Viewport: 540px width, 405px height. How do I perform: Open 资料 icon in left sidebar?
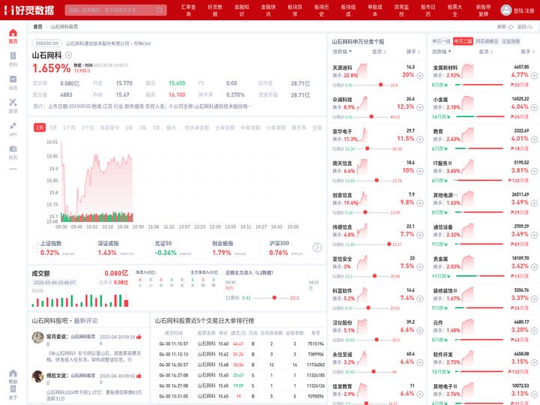tap(13, 56)
